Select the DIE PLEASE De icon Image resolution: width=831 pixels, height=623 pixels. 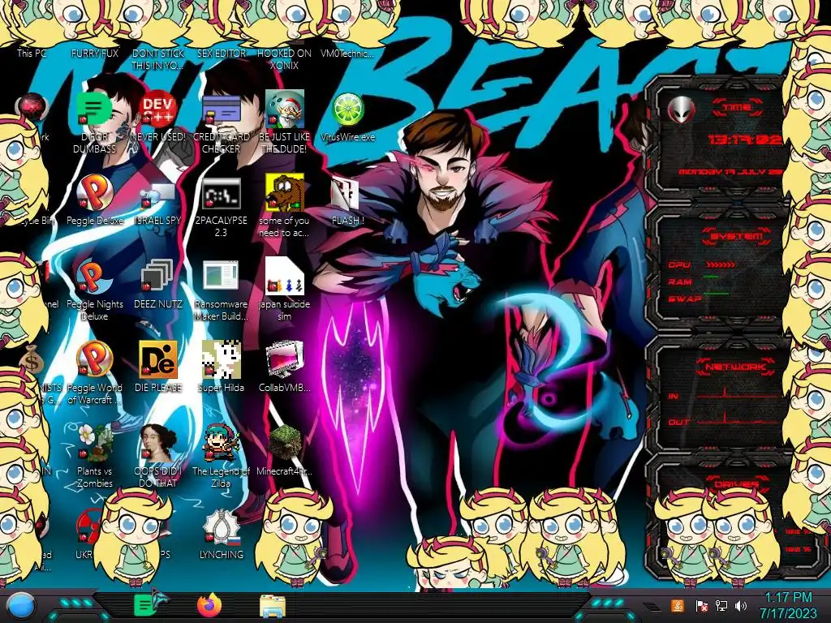(x=157, y=359)
